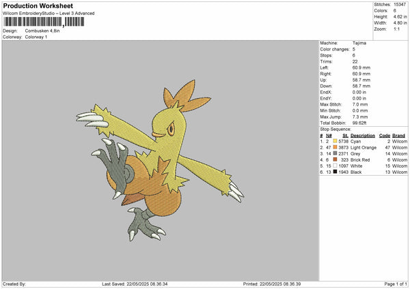Click stitch count 1943 in Black row
This screenshot has width=410, height=289.
pyautogui.click(x=343, y=172)
